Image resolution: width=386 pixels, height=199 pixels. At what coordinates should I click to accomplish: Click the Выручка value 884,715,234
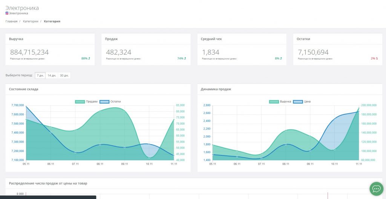(x=29, y=52)
